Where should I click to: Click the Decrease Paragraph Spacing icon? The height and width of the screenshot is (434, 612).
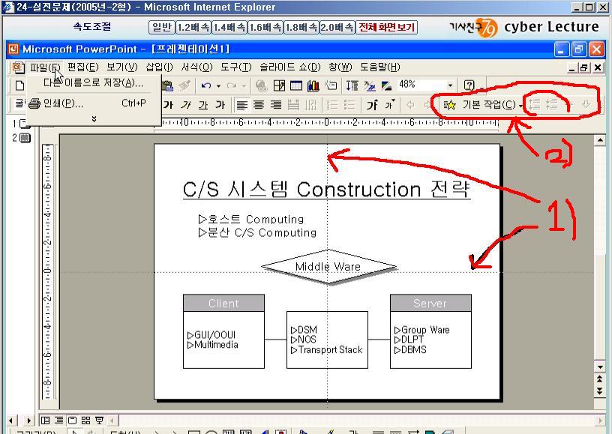tap(551, 104)
